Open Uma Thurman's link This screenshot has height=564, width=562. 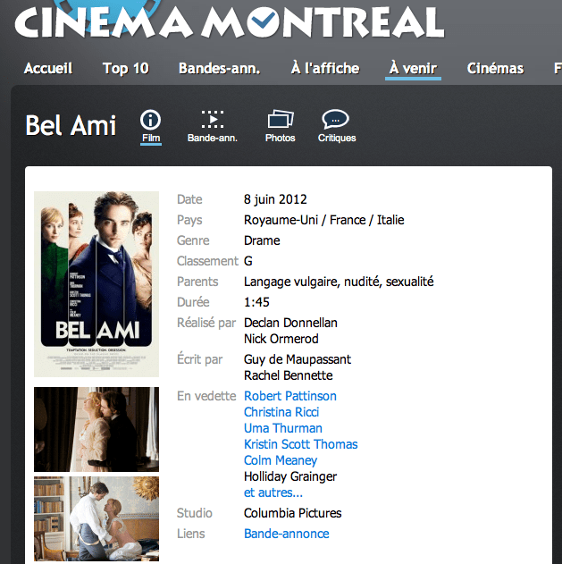tap(283, 428)
